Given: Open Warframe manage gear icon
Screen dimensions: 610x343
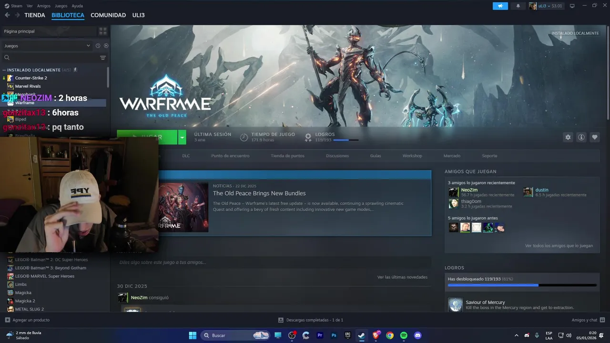Looking at the screenshot, I should 568,137.
